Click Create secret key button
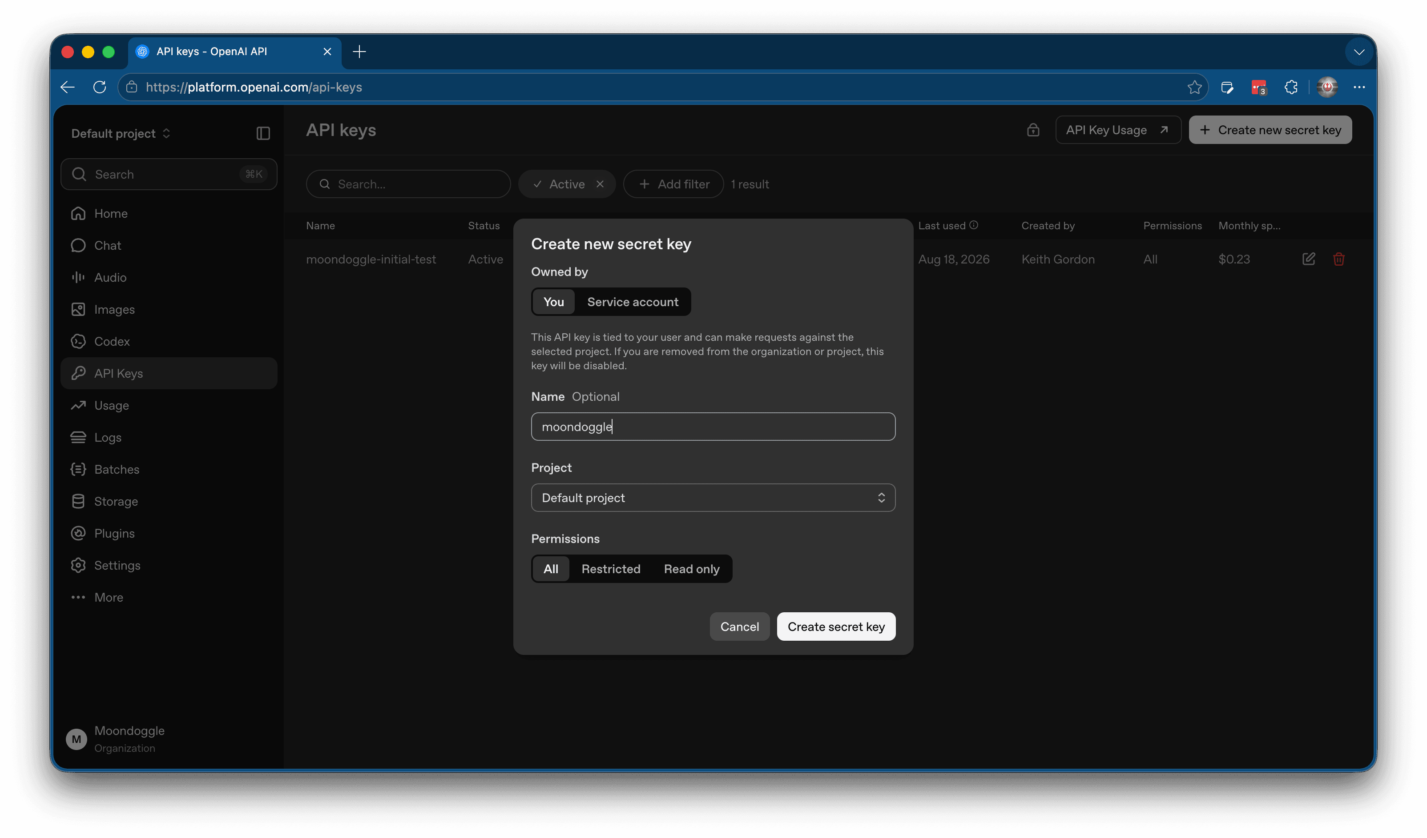 [836, 627]
